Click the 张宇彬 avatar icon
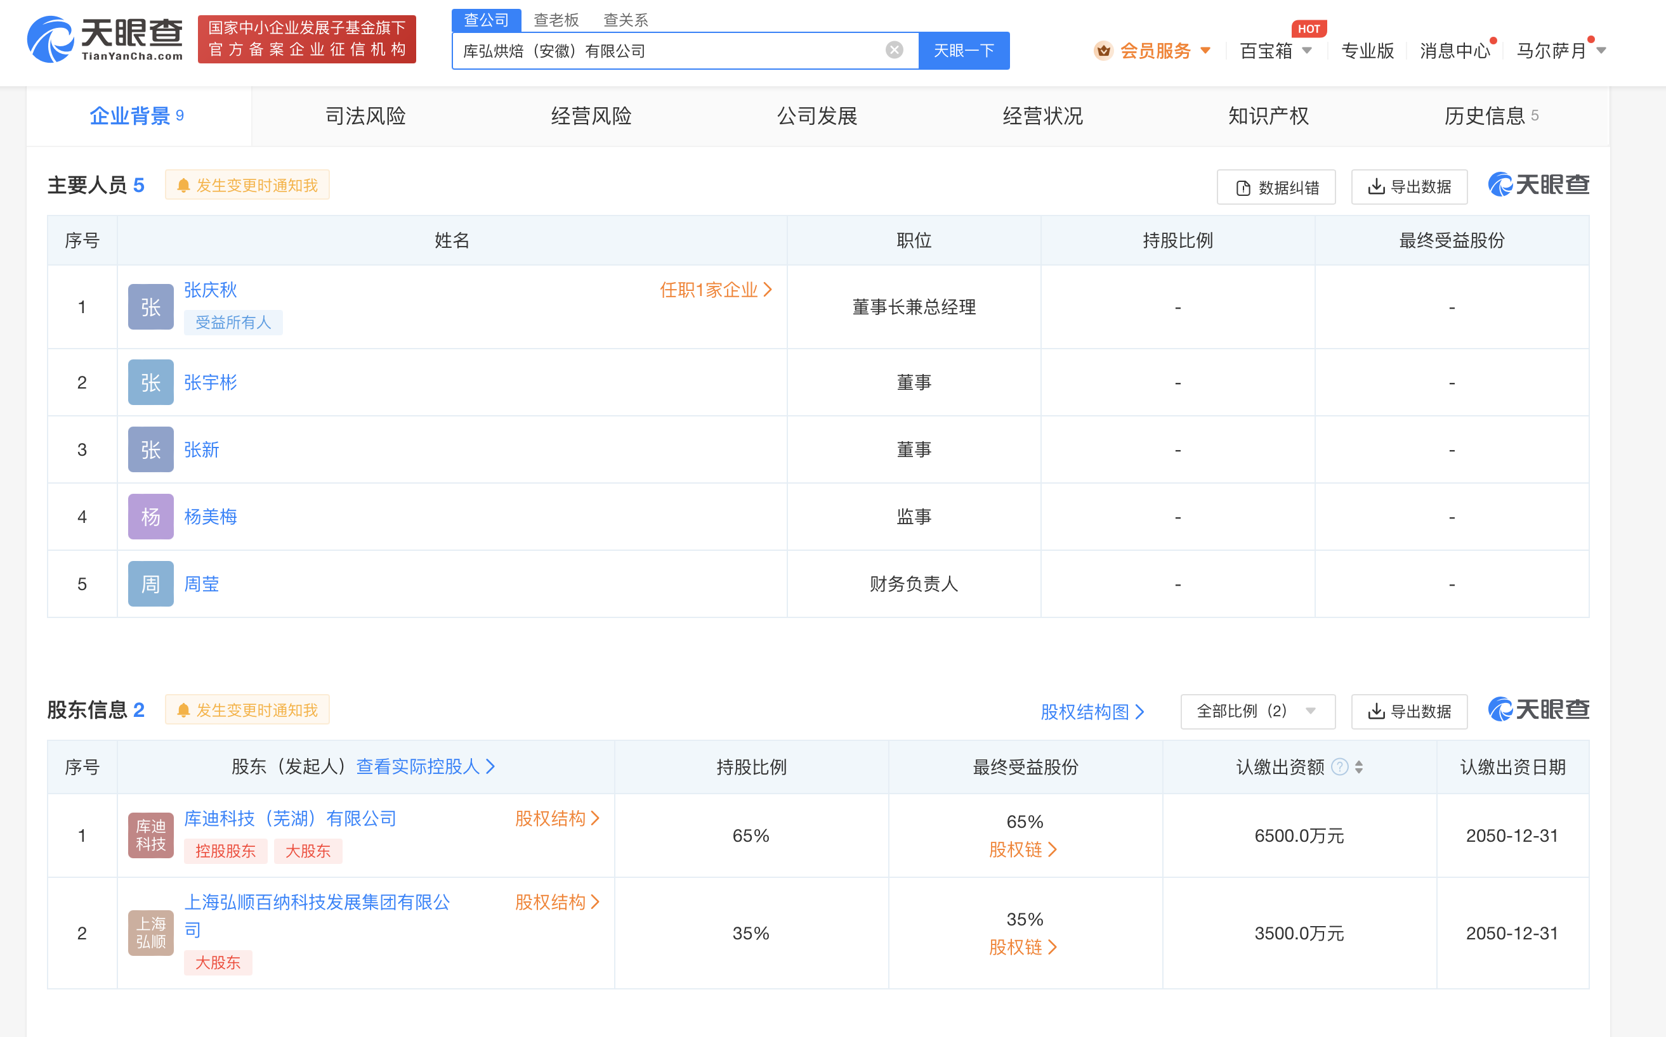 [x=151, y=383]
